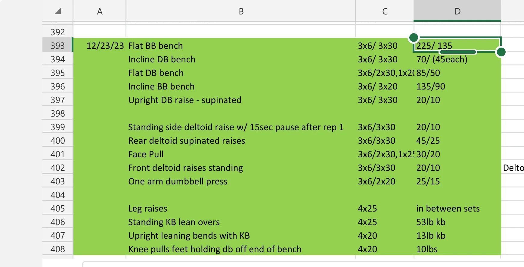524x267 pixels.
Task: Click the bottom-right green selection handle
Action: (501, 52)
